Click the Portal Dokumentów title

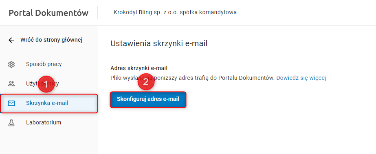[48, 13]
